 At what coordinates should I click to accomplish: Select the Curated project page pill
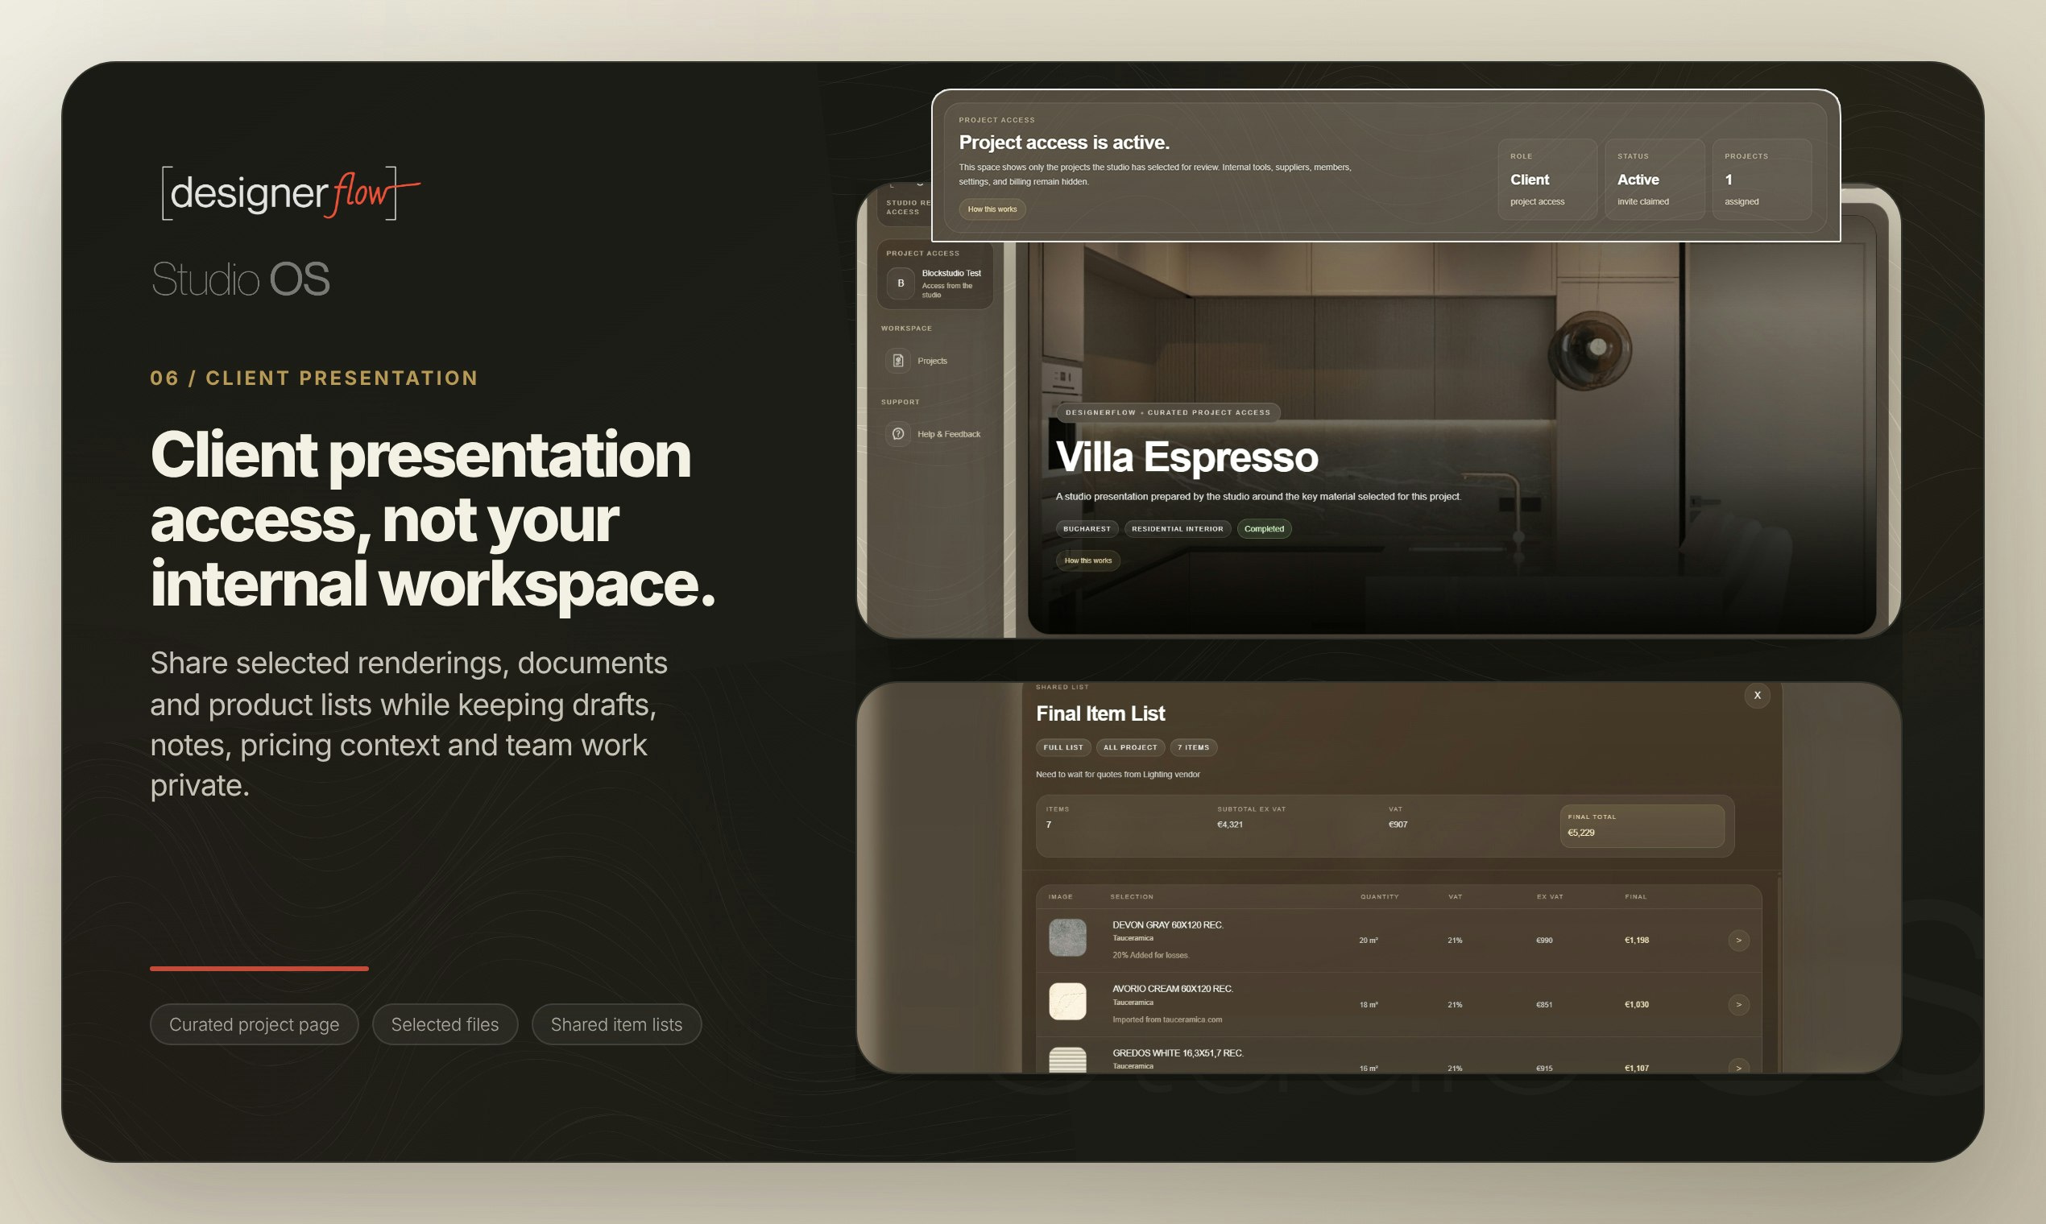coord(254,1024)
